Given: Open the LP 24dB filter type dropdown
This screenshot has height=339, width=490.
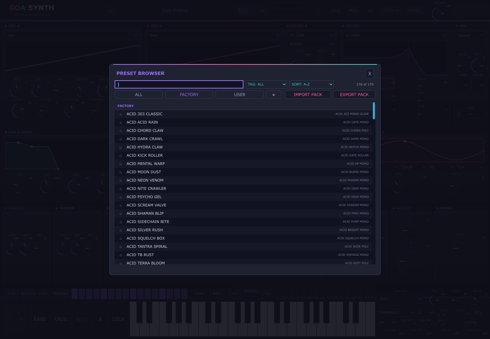Looking at the screenshot, I should [x=396, y=35].
